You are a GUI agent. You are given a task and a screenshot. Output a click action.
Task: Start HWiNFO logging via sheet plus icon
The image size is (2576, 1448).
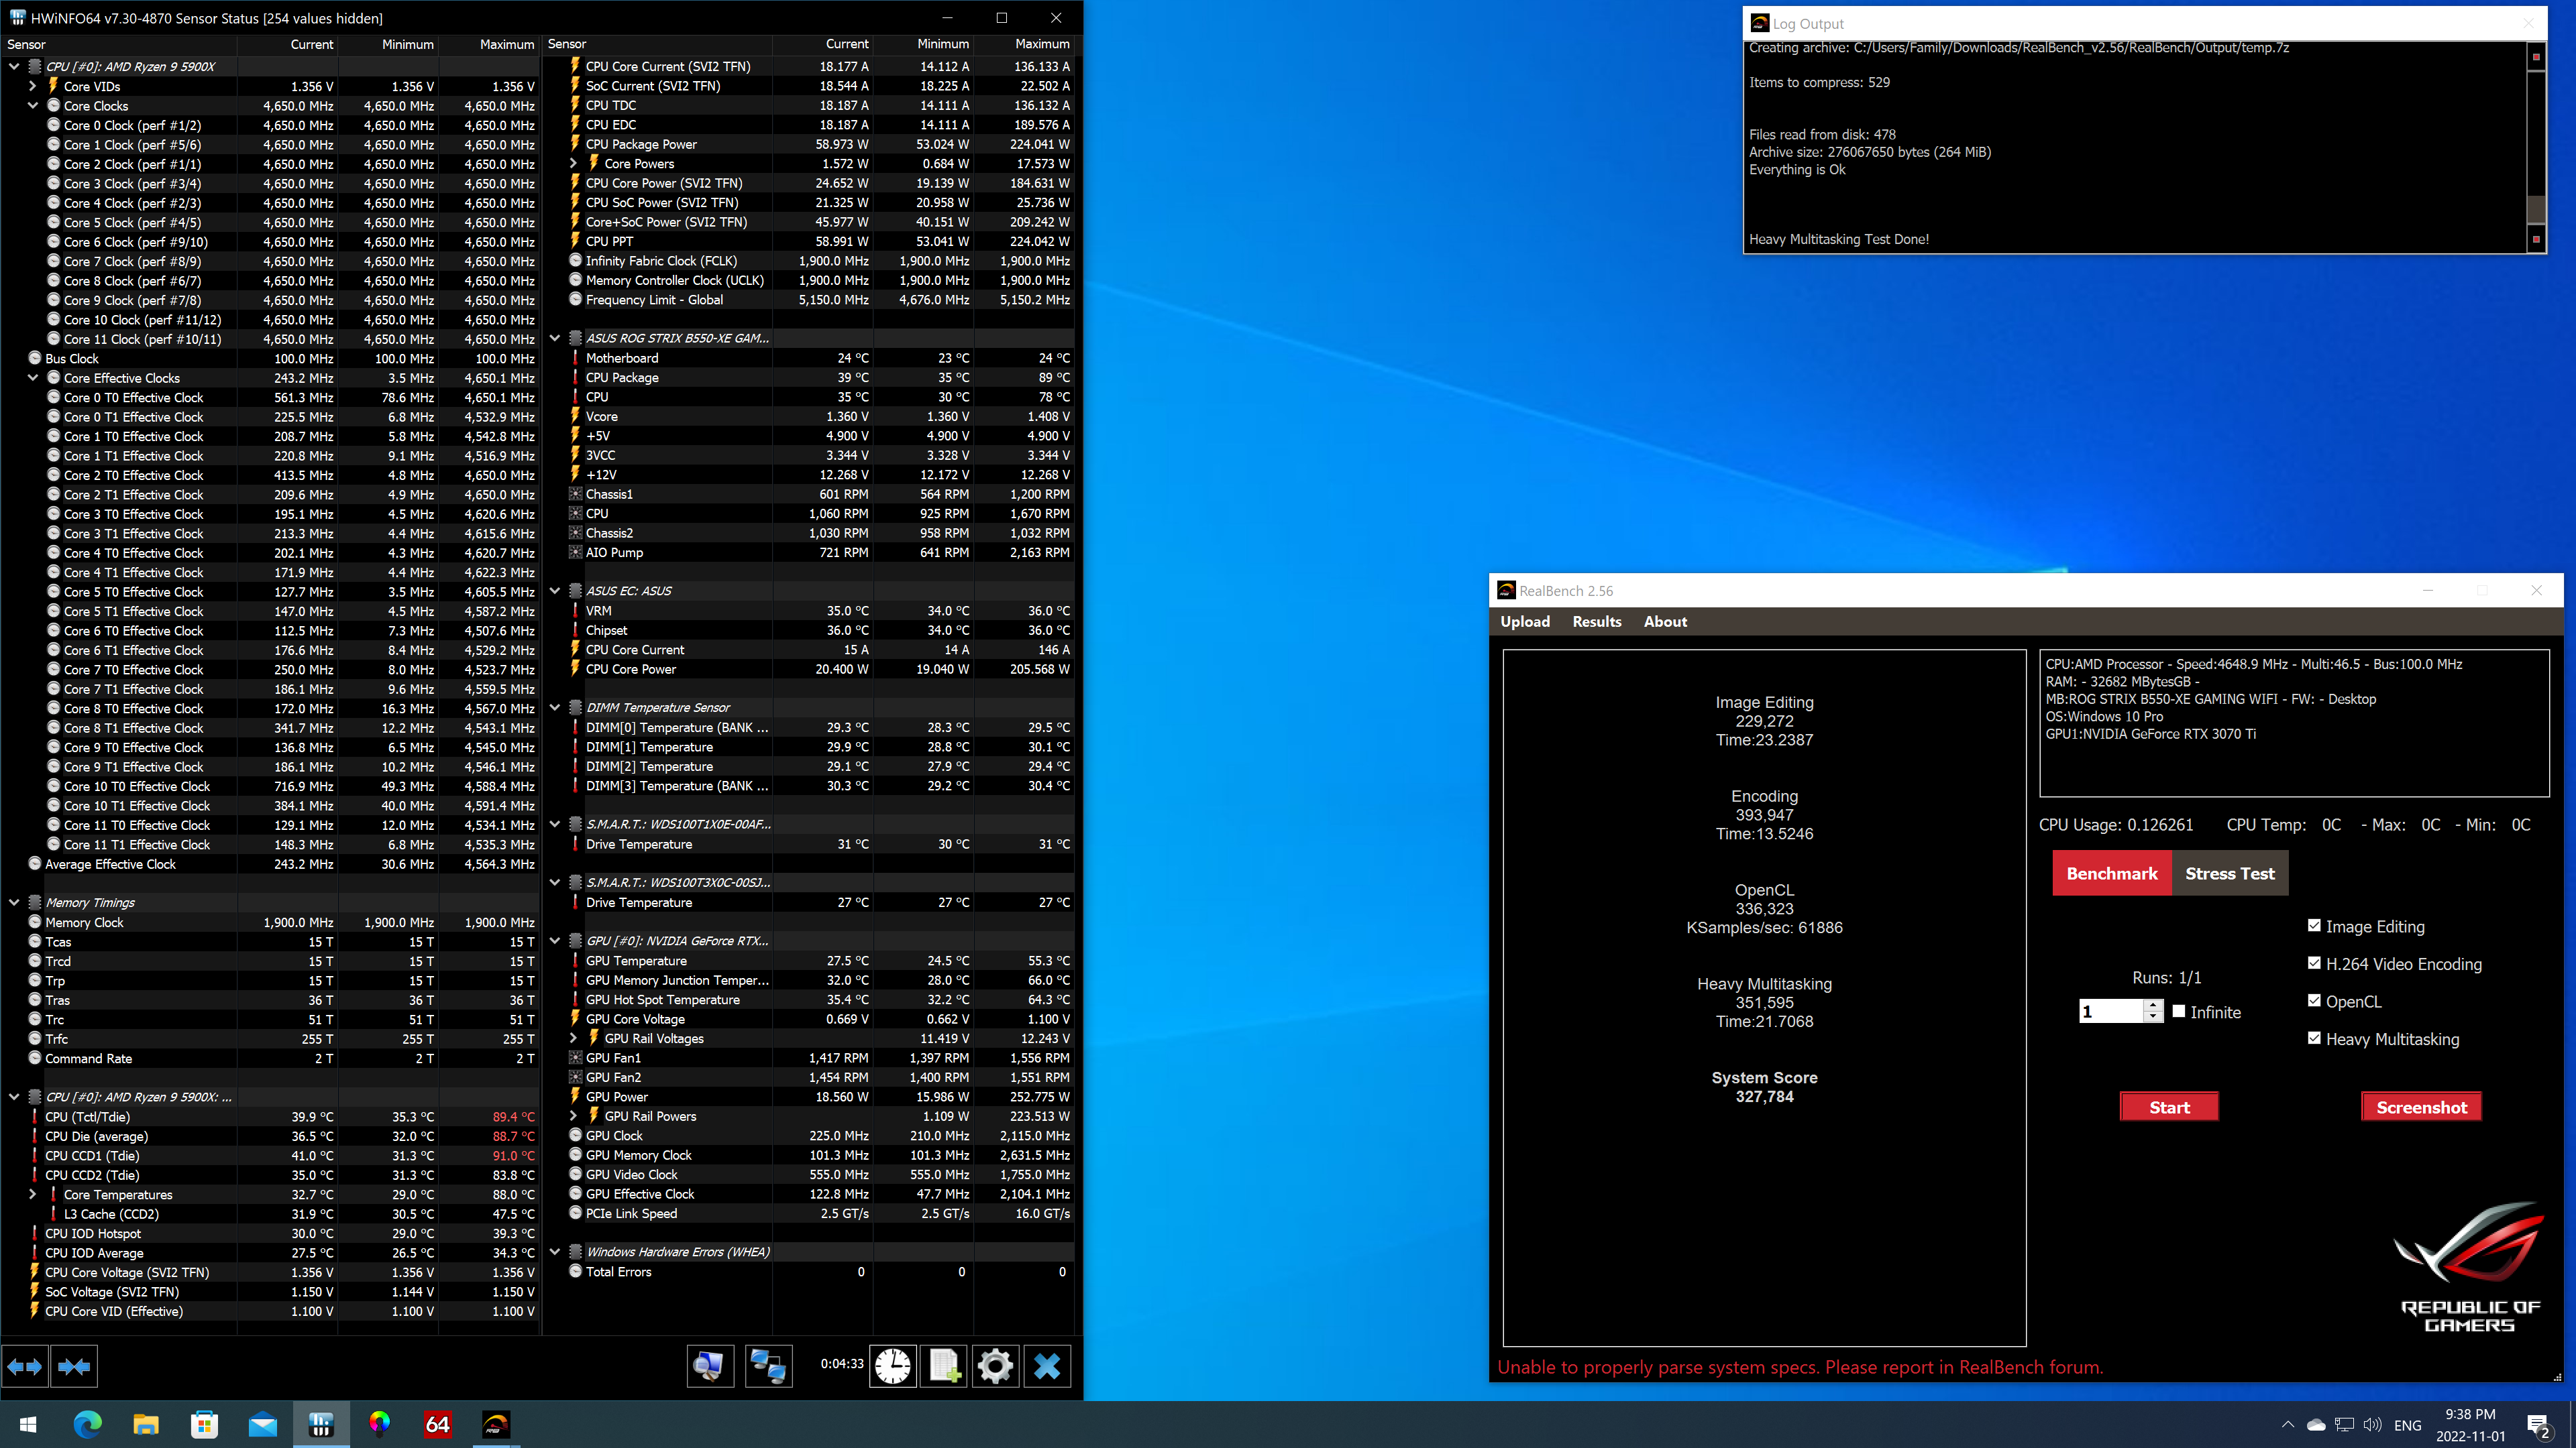click(x=944, y=1365)
